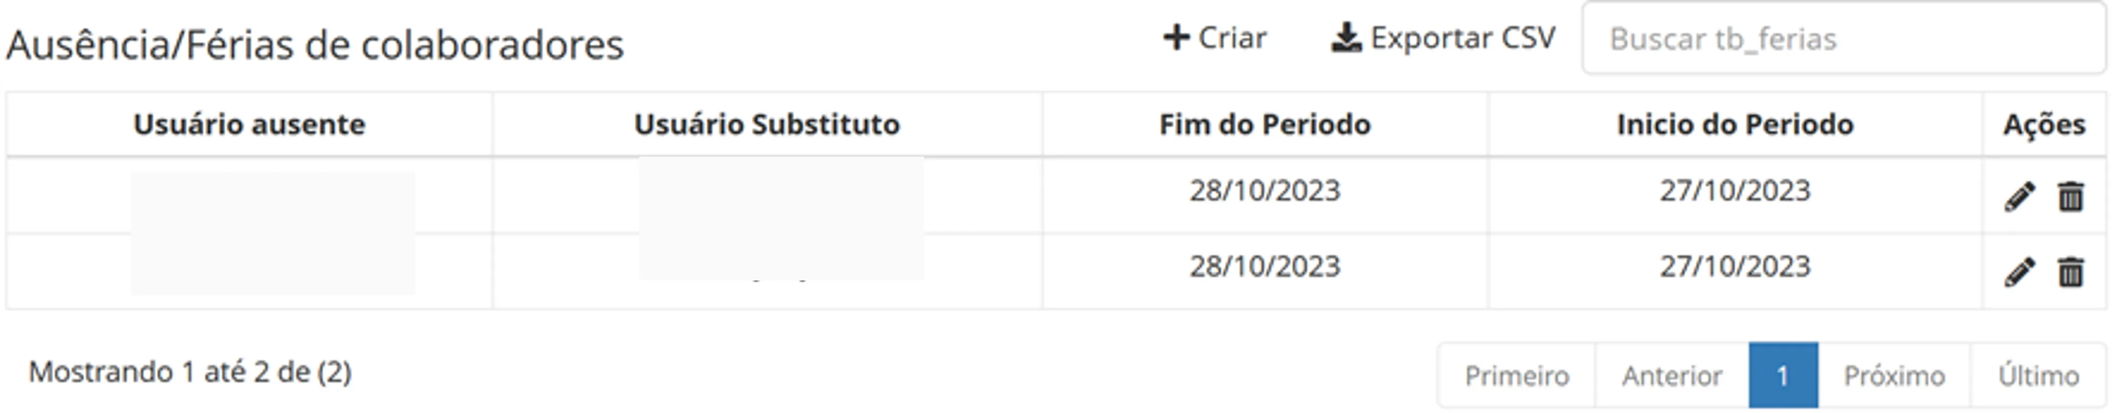Go to Próximo page in pagination
This screenshot has height=413, width=2117.
click(x=1894, y=376)
